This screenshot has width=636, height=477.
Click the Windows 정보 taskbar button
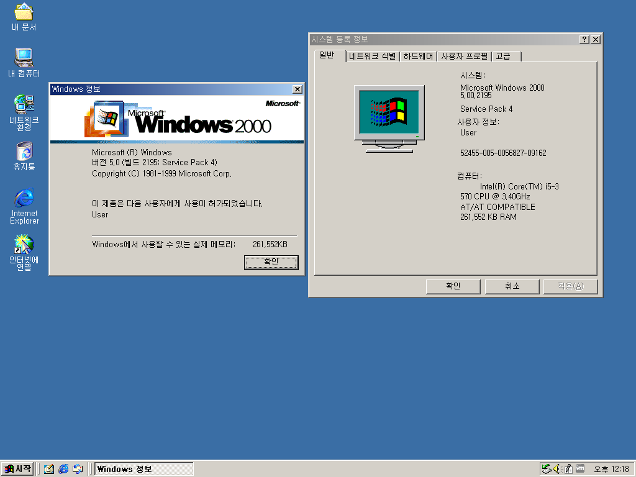[x=144, y=469]
